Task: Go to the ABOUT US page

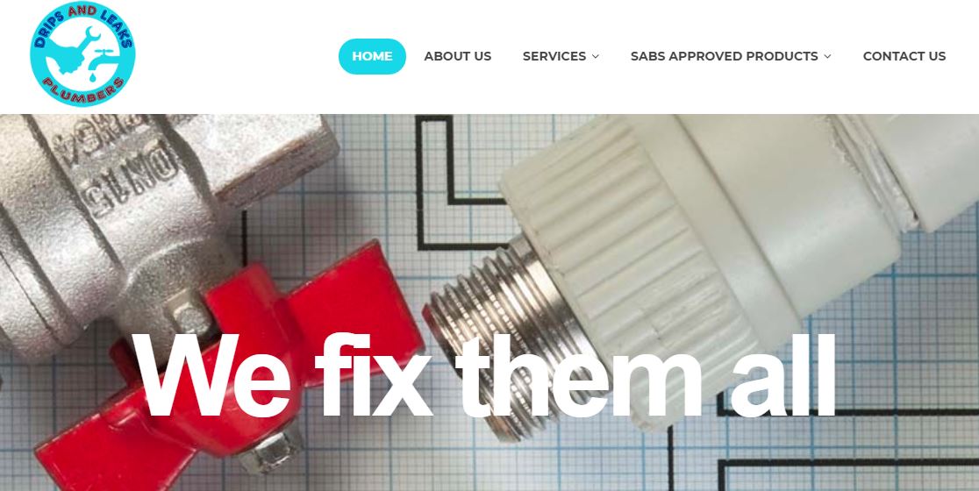Action: pyautogui.click(x=458, y=56)
